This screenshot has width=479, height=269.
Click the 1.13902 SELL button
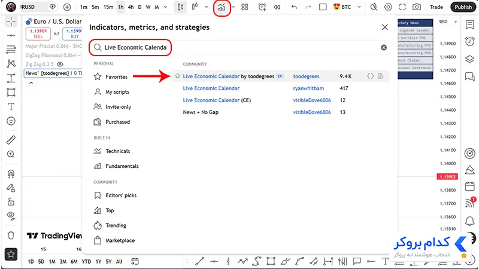coord(38,33)
